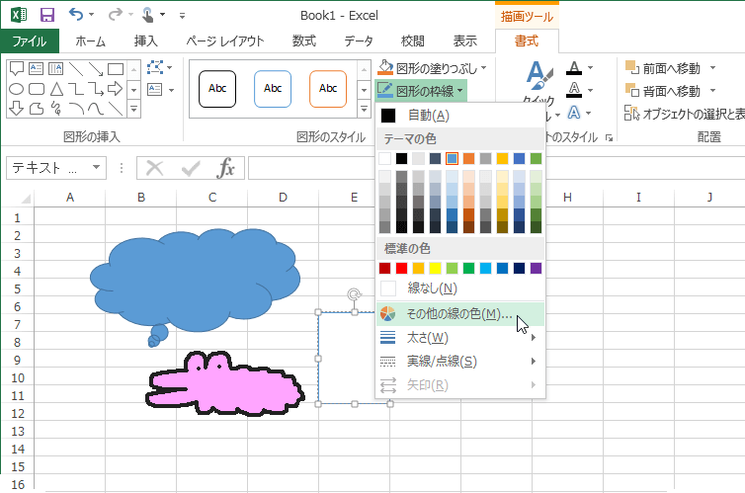Pick the vertical text box shape
The width and height of the screenshot is (745, 493).
[55, 69]
